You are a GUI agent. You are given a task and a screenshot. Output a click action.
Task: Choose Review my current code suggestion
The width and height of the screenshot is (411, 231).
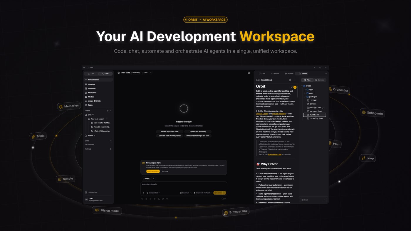170,131
